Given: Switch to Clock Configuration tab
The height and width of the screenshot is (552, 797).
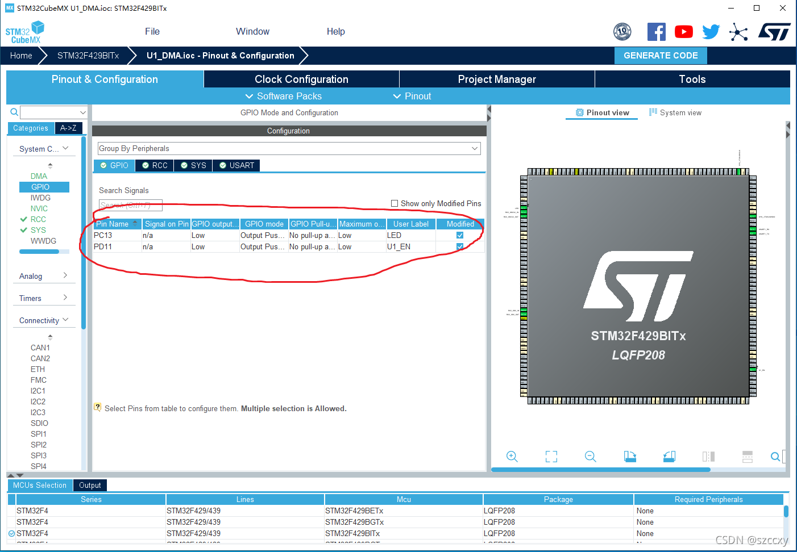Looking at the screenshot, I should (301, 79).
